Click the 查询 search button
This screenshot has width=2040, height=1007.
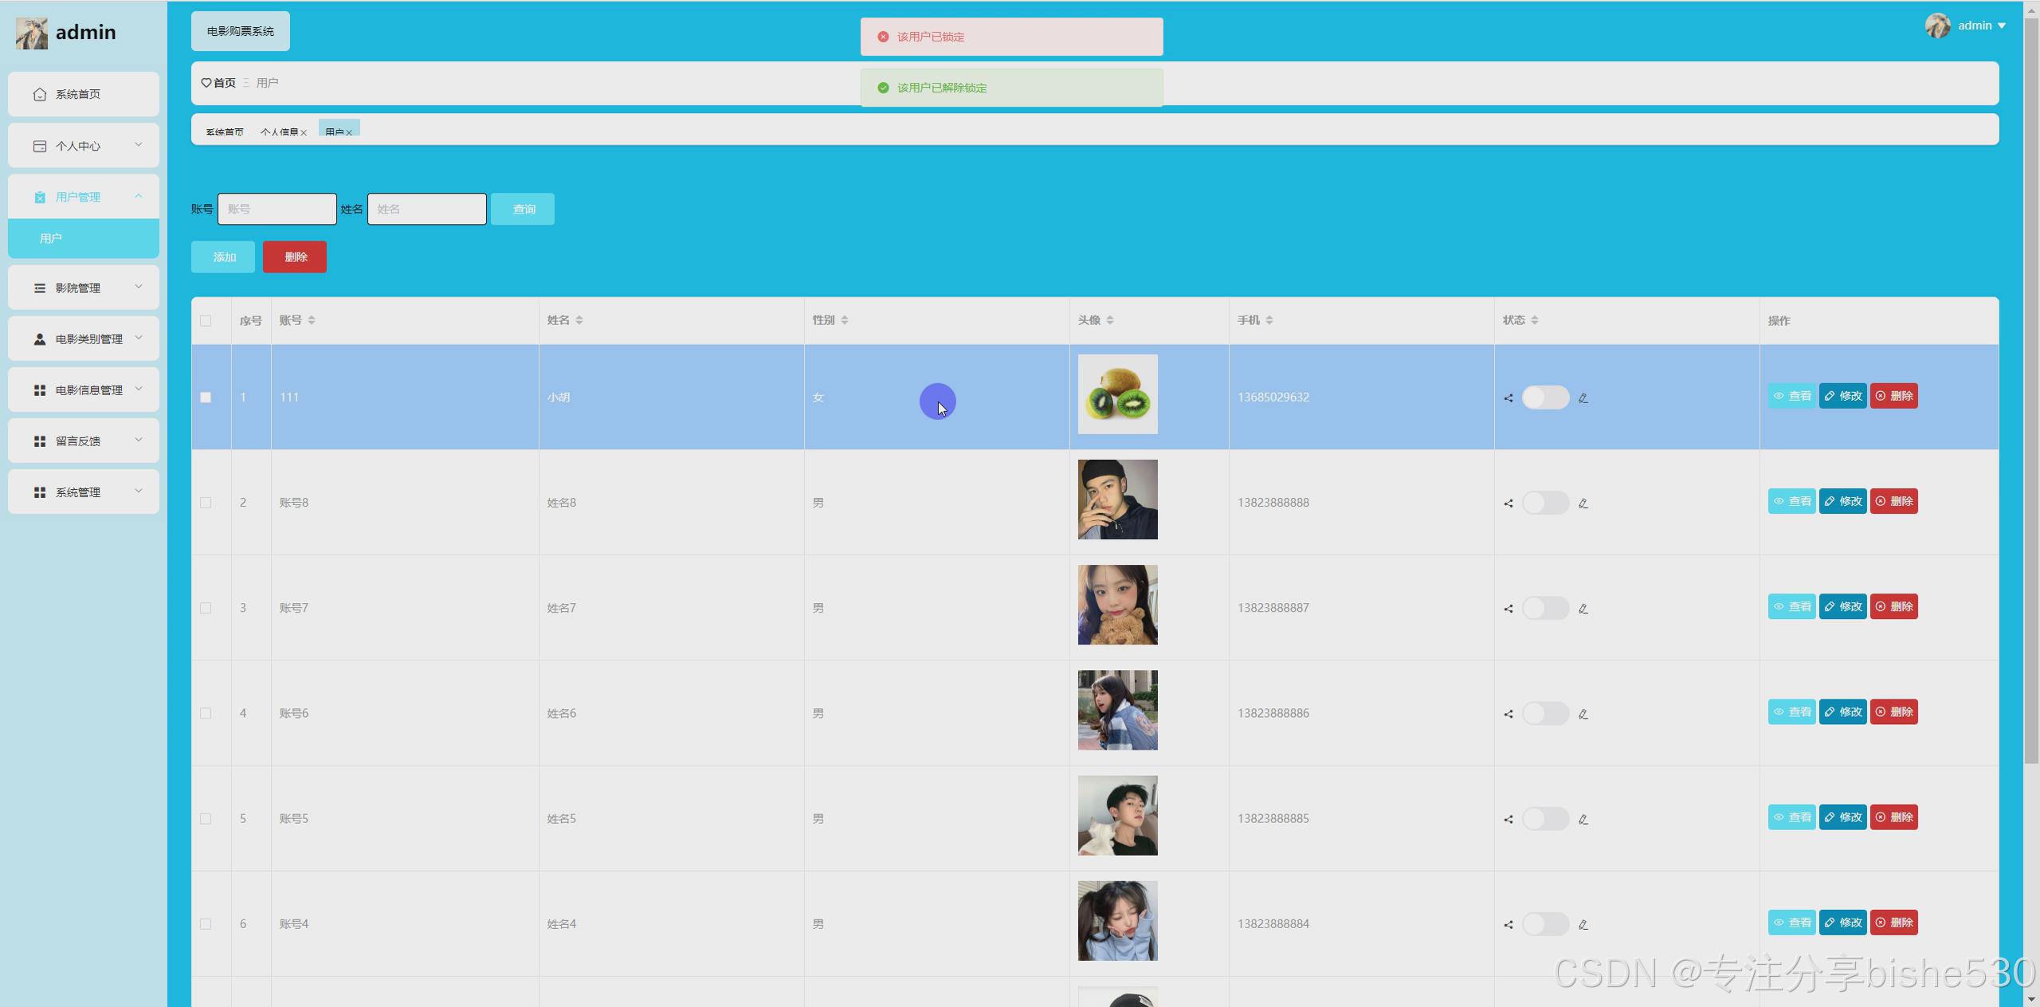[523, 209]
